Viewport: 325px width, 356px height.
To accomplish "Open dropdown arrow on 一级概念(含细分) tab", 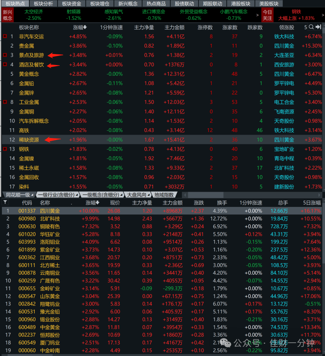I will click(x=122, y=195).
